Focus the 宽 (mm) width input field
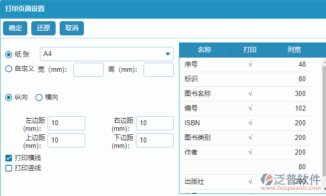 [88, 70]
